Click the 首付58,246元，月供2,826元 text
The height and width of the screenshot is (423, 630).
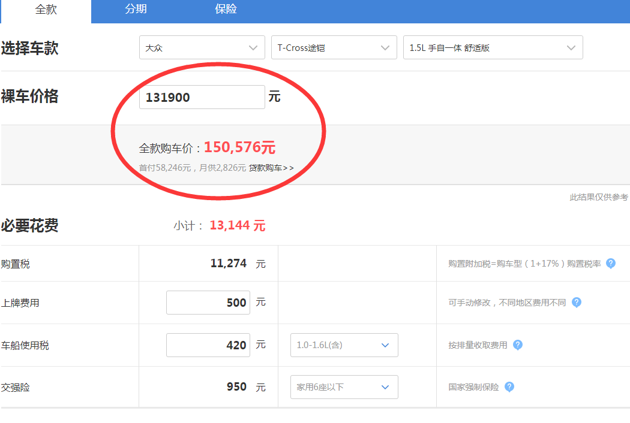(x=193, y=168)
